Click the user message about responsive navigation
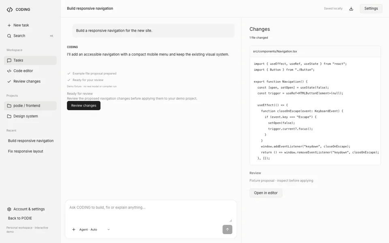This screenshot has height=243, width=389. point(153,31)
